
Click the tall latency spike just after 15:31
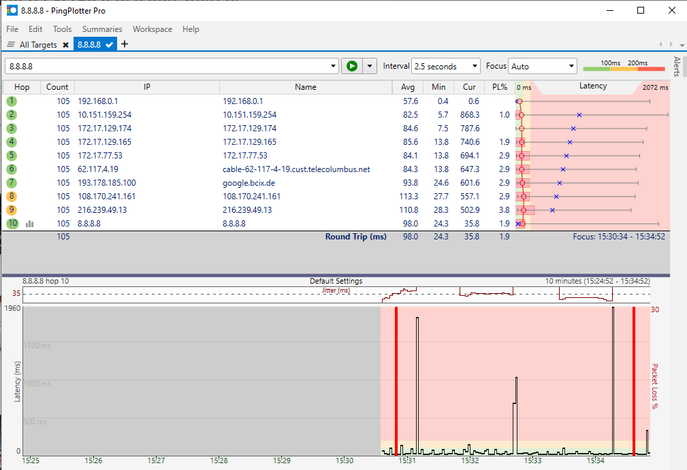pyautogui.click(x=417, y=385)
